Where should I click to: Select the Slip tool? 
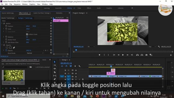coord(55,76)
